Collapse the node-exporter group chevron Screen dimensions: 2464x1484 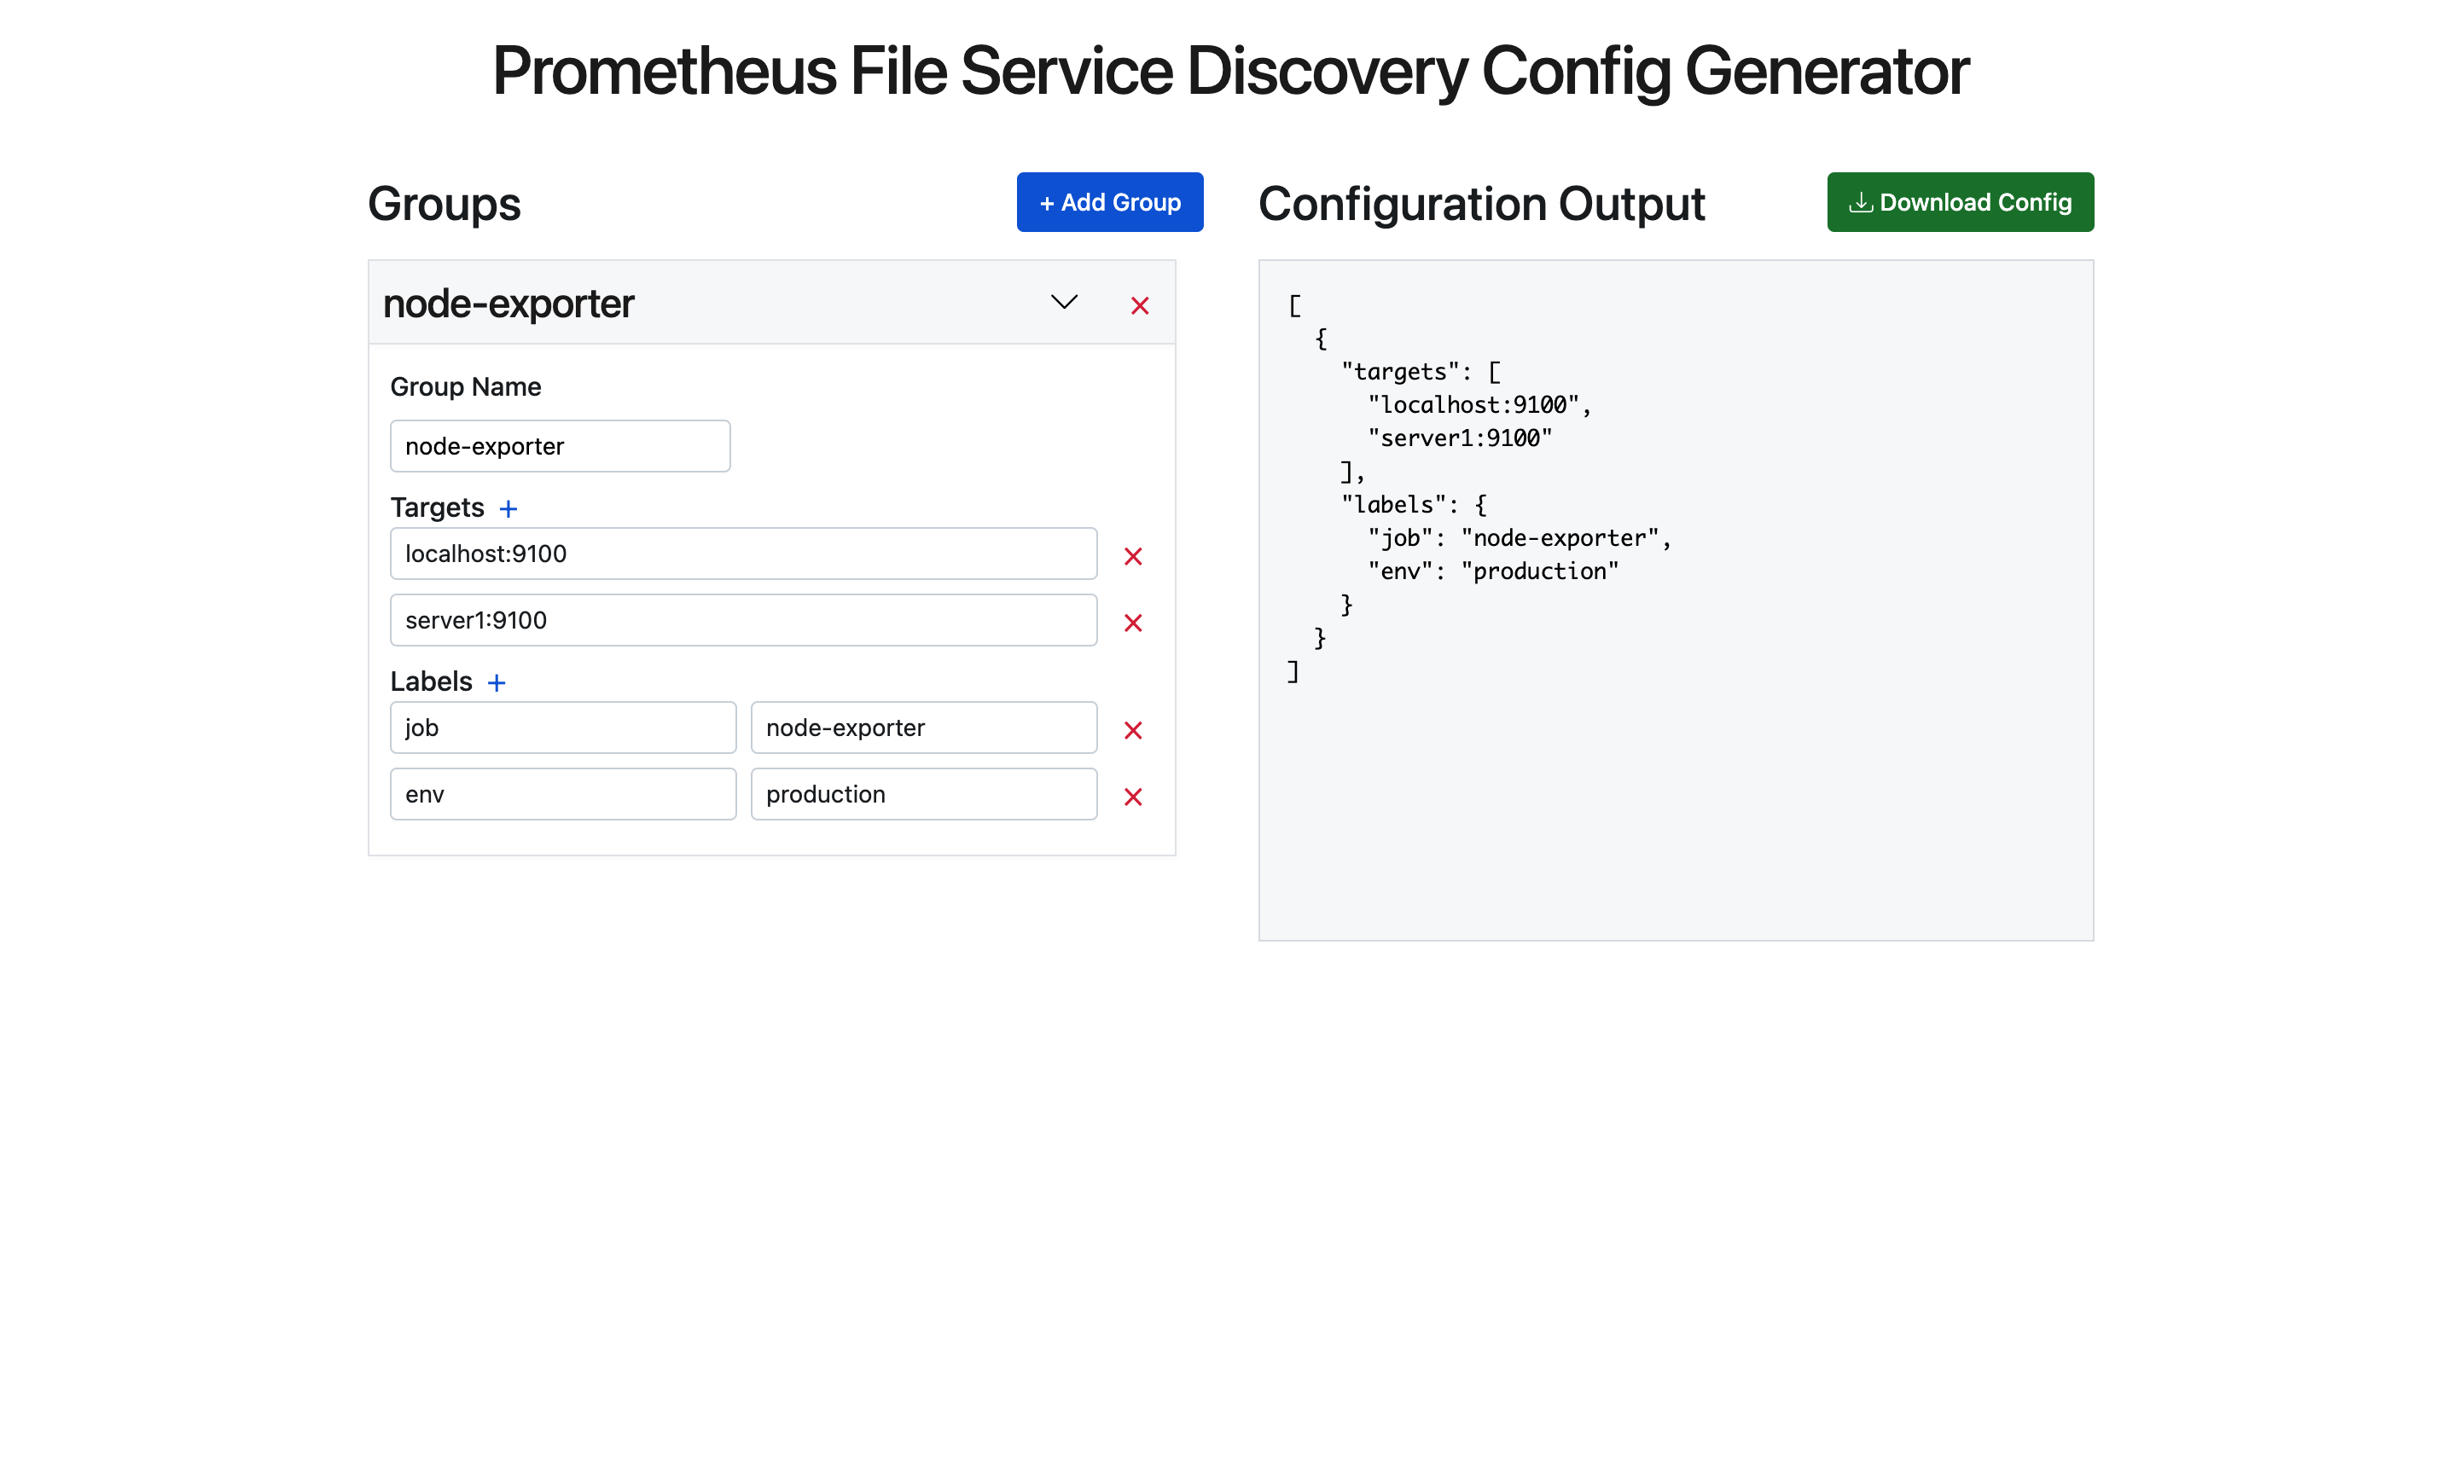[1064, 302]
